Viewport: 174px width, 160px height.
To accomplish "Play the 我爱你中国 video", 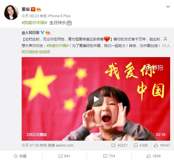I will 96,99.
